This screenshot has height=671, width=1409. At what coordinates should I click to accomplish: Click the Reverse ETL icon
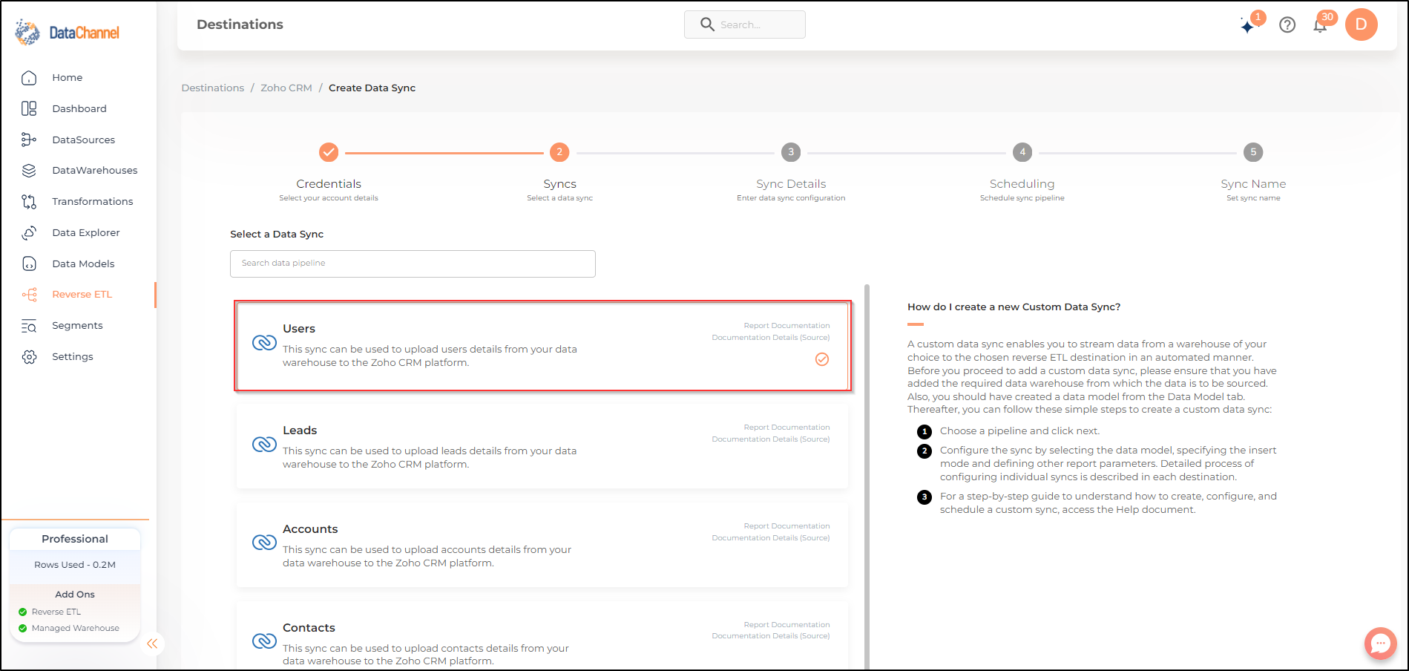pyautogui.click(x=29, y=295)
